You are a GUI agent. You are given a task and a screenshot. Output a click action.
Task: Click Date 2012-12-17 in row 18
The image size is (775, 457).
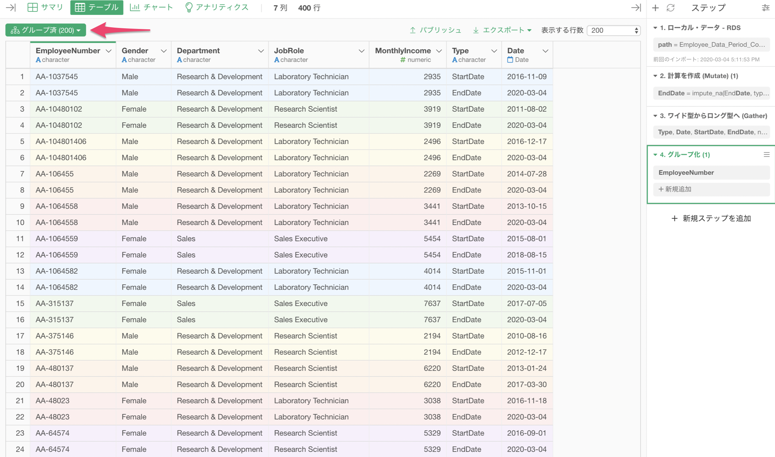(x=527, y=352)
